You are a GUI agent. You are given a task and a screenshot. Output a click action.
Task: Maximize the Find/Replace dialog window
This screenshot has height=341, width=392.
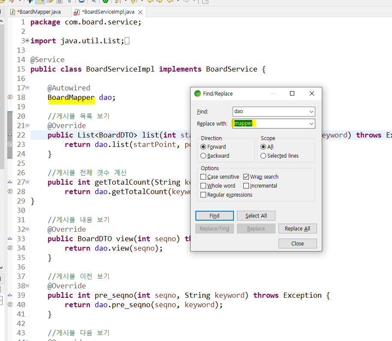click(x=292, y=93)
